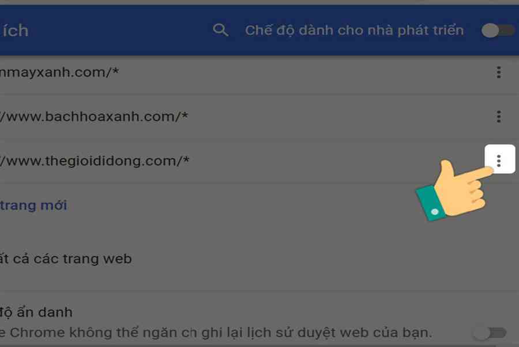Click the search magnifier icon in header

(220, 30)
